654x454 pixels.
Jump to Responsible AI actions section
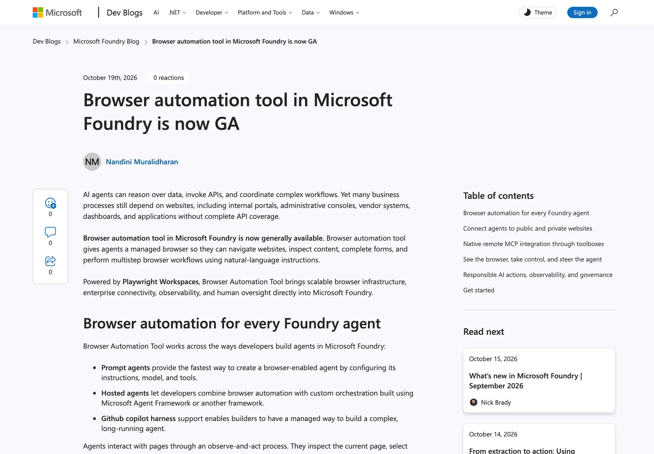click(x=538, y=275)
